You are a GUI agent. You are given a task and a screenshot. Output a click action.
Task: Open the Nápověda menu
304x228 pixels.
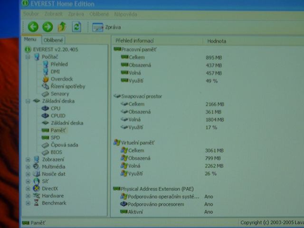125,14
